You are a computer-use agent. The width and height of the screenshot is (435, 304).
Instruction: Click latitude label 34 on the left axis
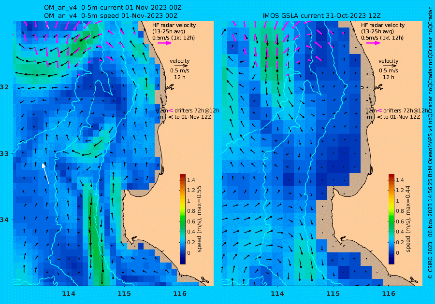[x=4, y=220]
